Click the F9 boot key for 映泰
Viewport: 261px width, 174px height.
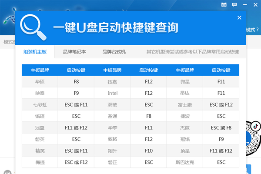[76, 93]
